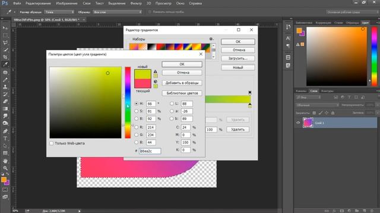Click gradient presets gear icon
This screenshot has width=380, height=213.
click(x=211, y=39)
